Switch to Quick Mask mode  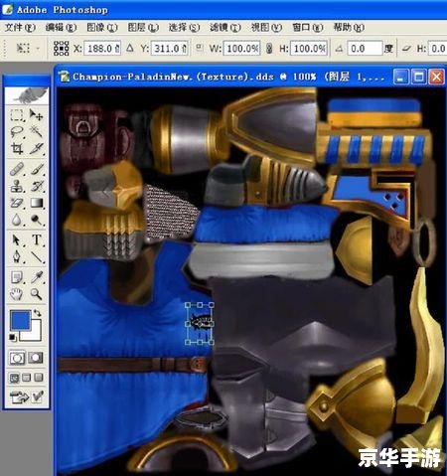tap(36, 358)
